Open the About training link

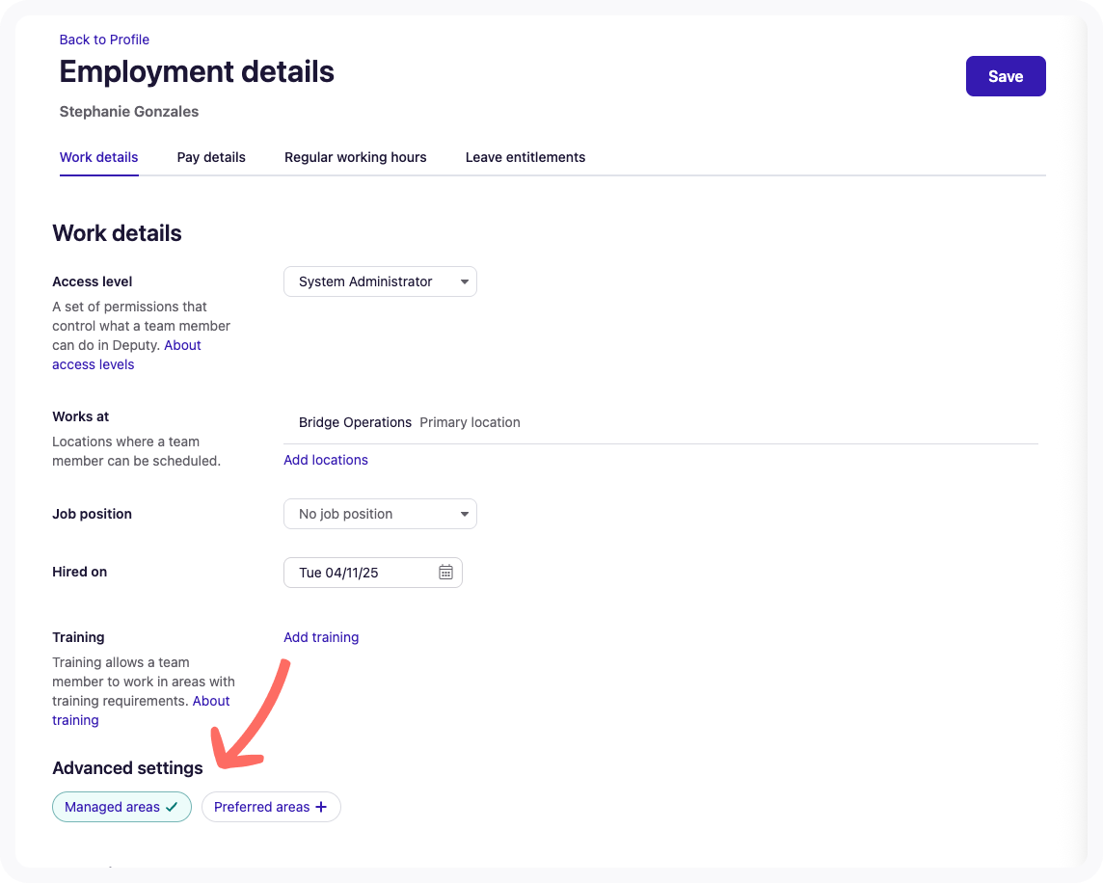pos(141,710)
